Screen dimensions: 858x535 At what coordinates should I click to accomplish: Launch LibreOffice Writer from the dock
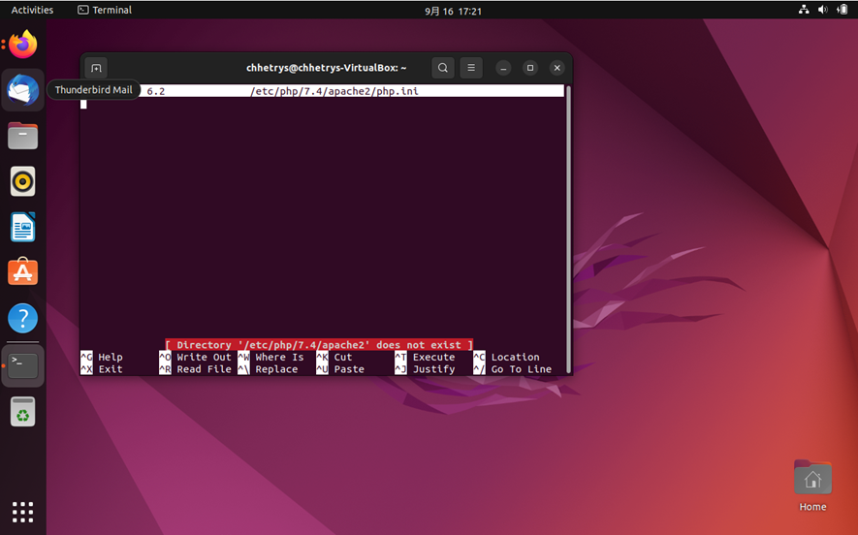coord(22,227)
